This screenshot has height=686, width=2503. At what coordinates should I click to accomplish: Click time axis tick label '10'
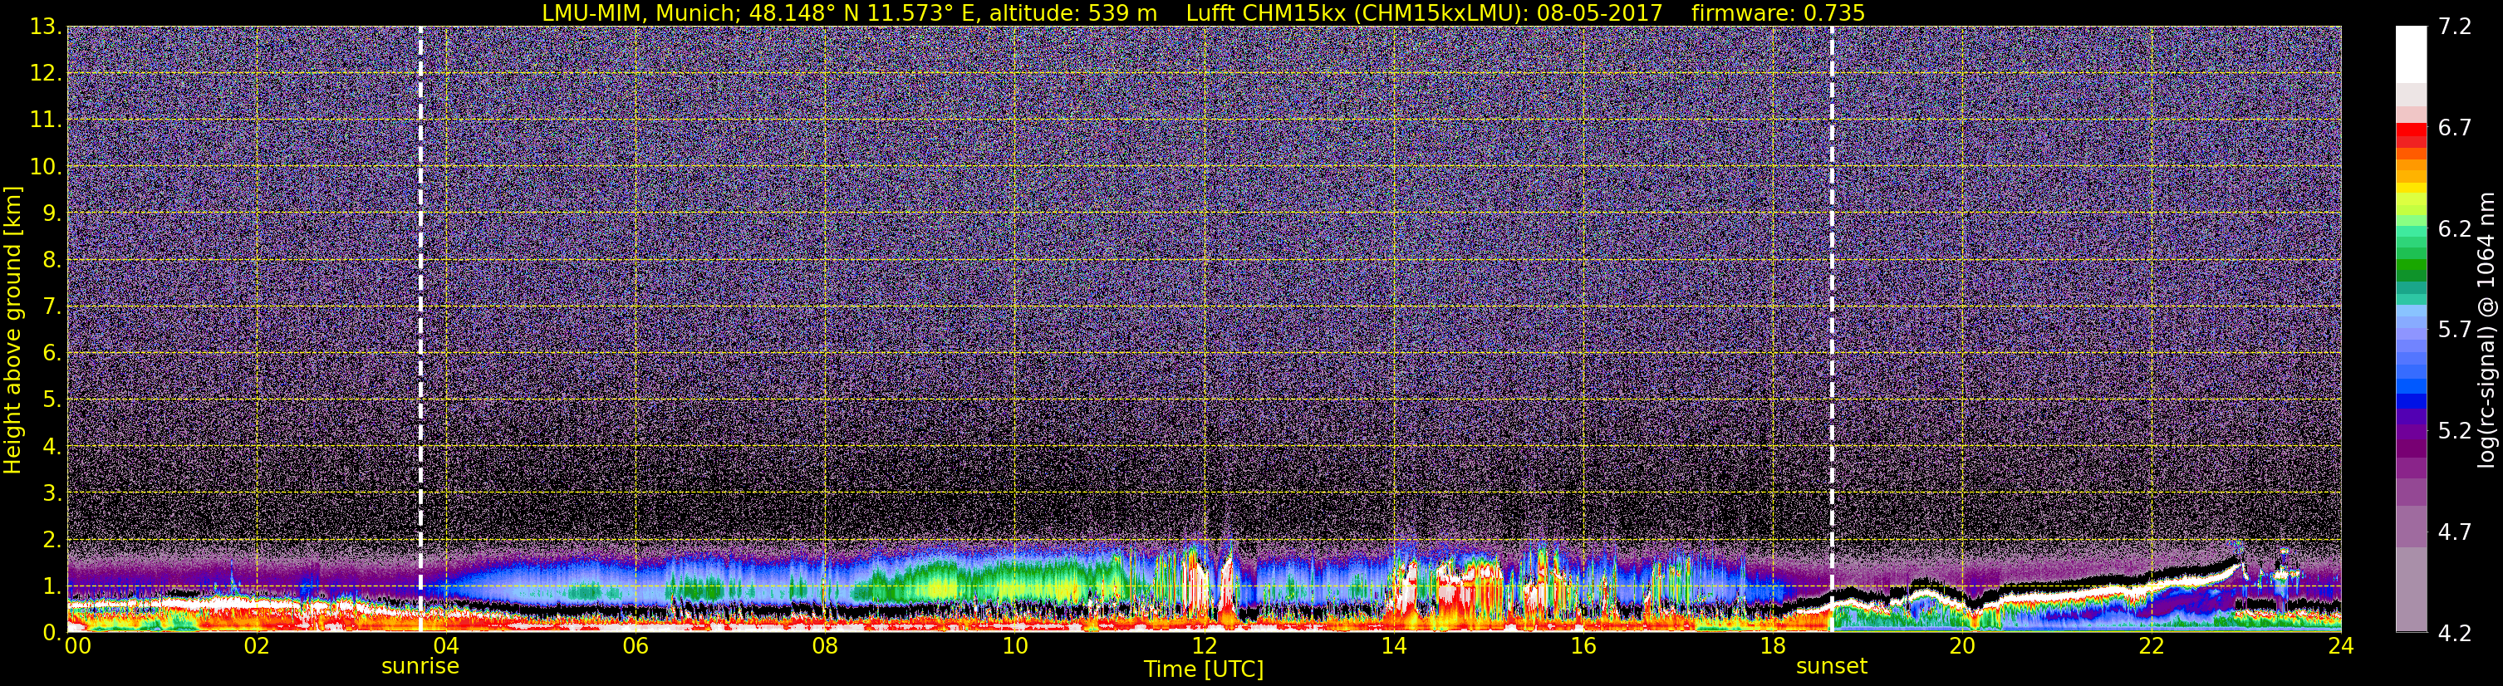point(1014,646)
